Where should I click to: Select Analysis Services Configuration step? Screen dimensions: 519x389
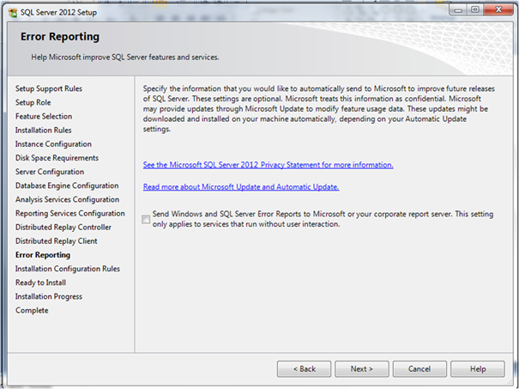(x=67, y=199)
